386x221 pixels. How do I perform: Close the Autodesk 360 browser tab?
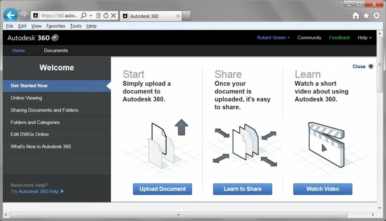[178, 16]
